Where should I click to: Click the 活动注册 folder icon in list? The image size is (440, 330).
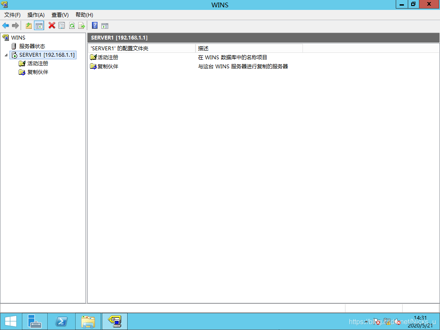(93, 57)
